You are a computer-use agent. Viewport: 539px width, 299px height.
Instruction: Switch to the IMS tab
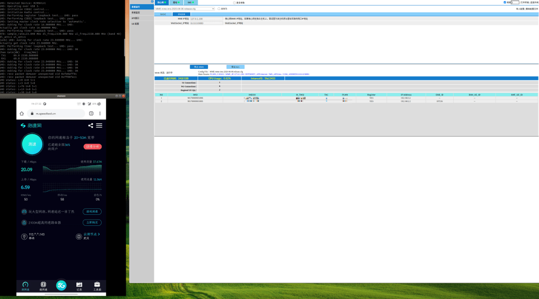click(191, 3)
